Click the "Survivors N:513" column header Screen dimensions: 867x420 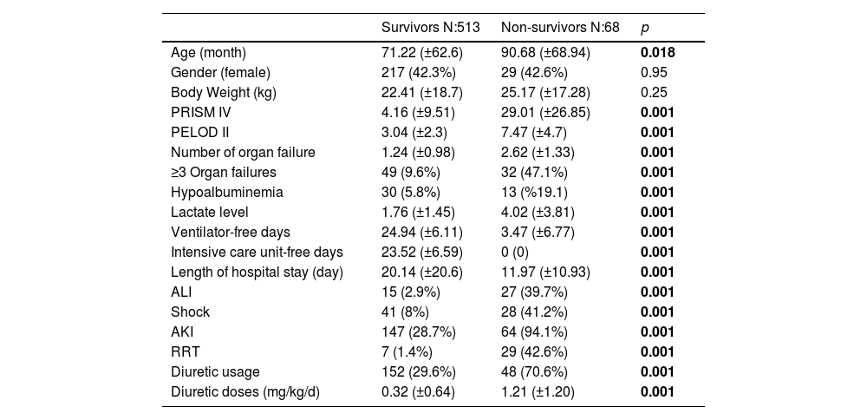(431, 27)
